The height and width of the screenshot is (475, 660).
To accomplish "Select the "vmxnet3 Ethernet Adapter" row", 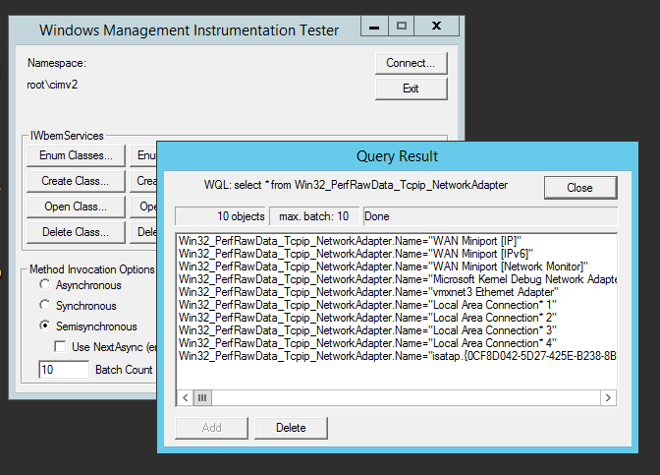I will coord(397,292).
